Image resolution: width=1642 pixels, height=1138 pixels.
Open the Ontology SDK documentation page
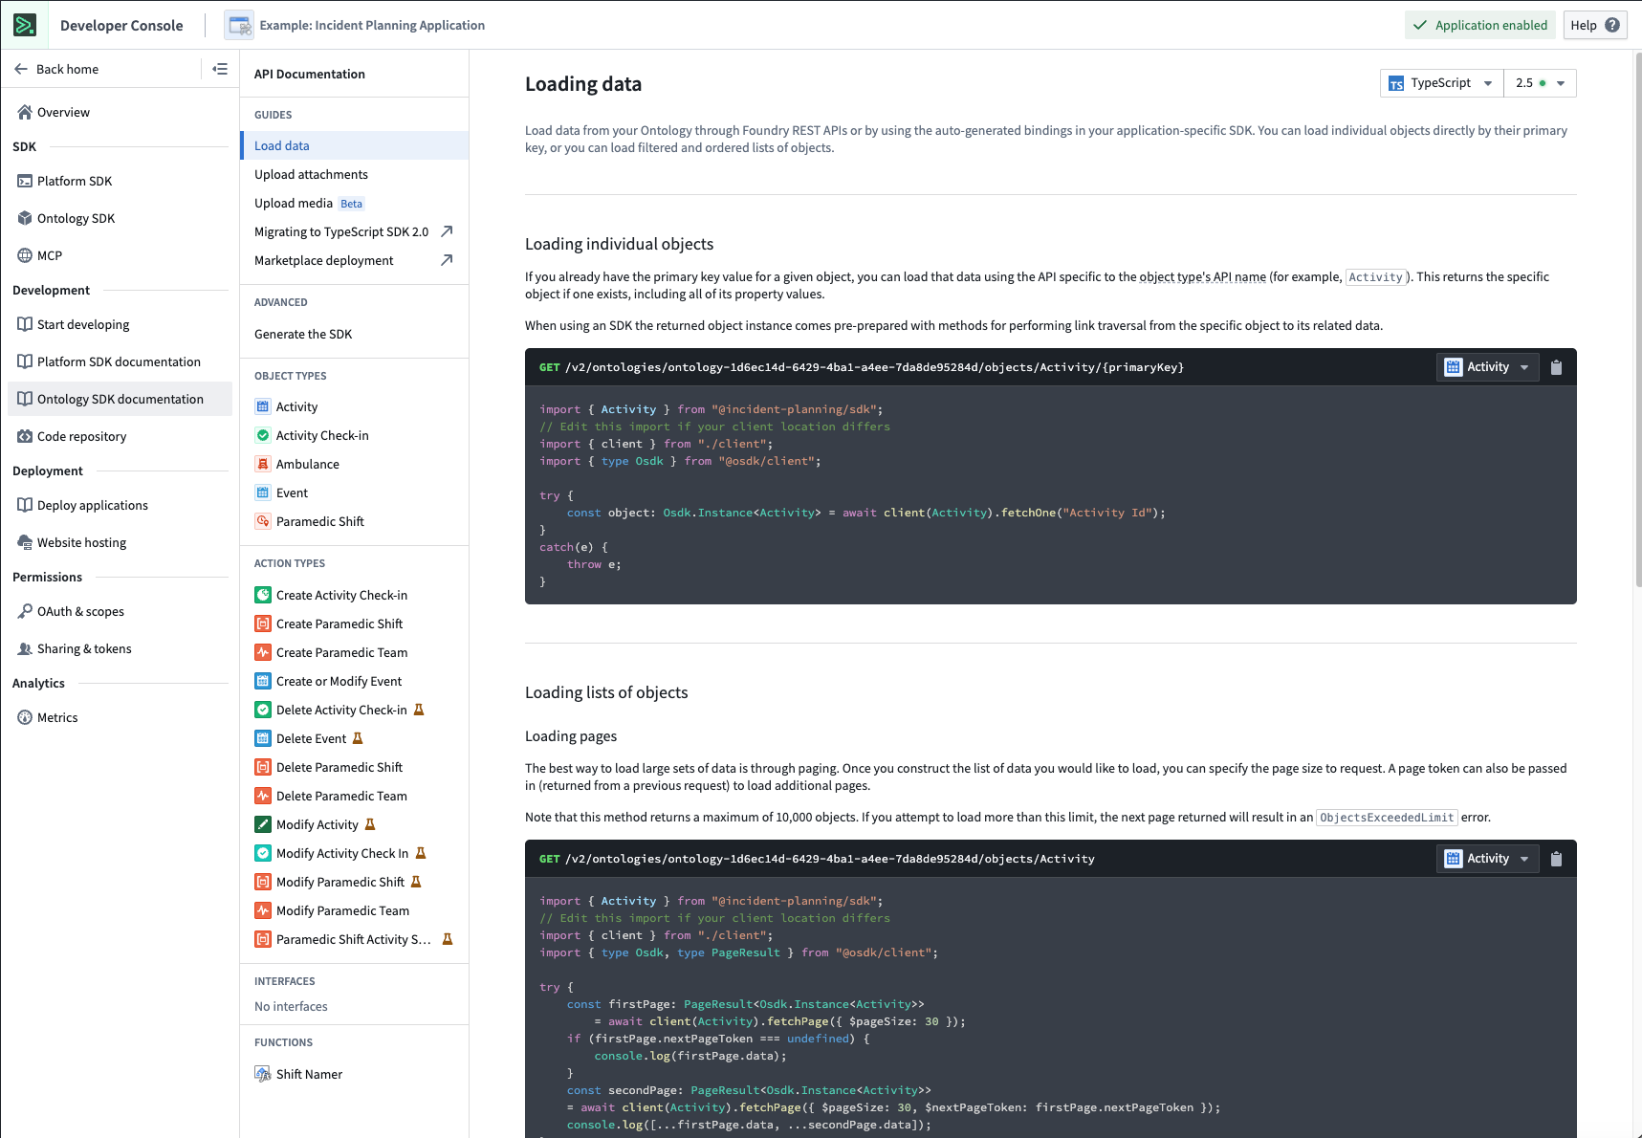point(120,399)
